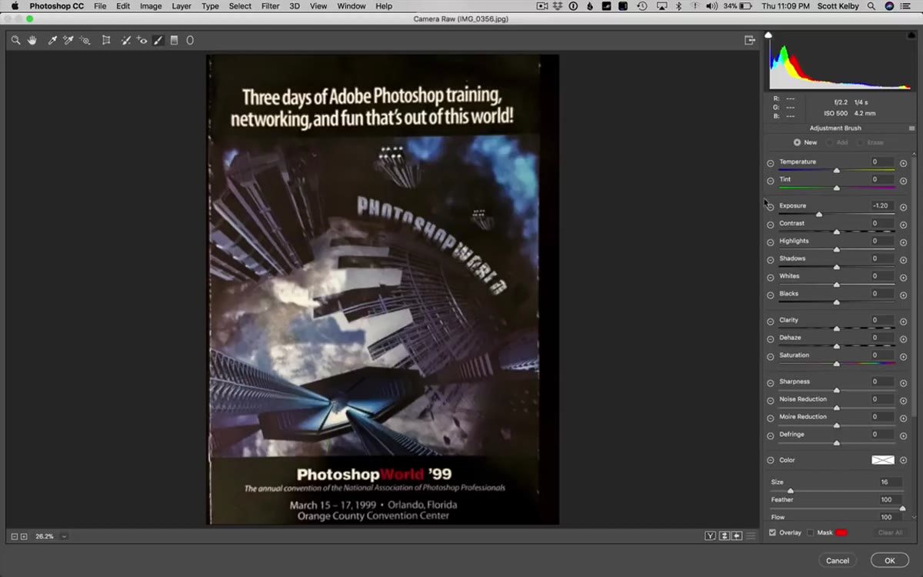This screenshot has height=577, width=923.
Task: Select the Red Eye Removal tool
Action: (142, 40)
